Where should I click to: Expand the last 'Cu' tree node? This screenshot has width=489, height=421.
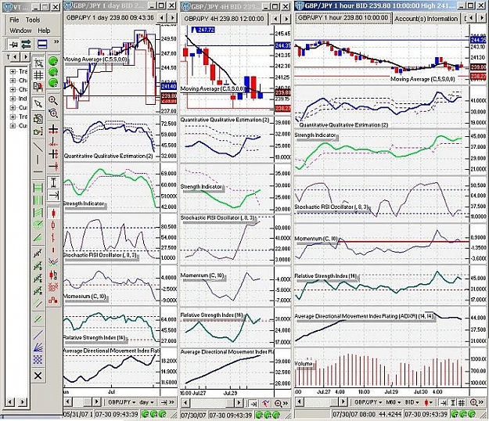(13, 126)
